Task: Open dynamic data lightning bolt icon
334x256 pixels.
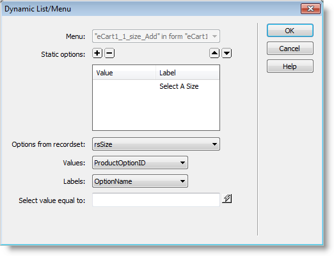Action: [227, 199]
